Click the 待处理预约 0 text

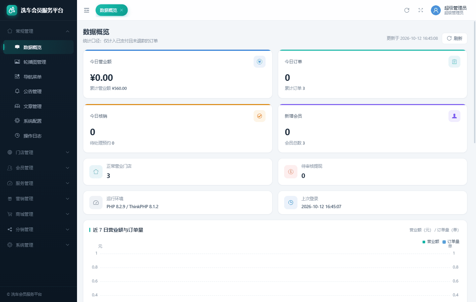(102, 143)
